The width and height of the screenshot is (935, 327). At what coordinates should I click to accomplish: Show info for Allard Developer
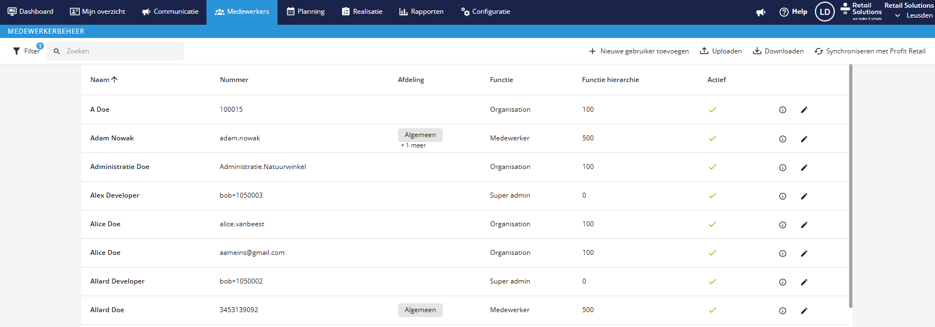[782, 282]
